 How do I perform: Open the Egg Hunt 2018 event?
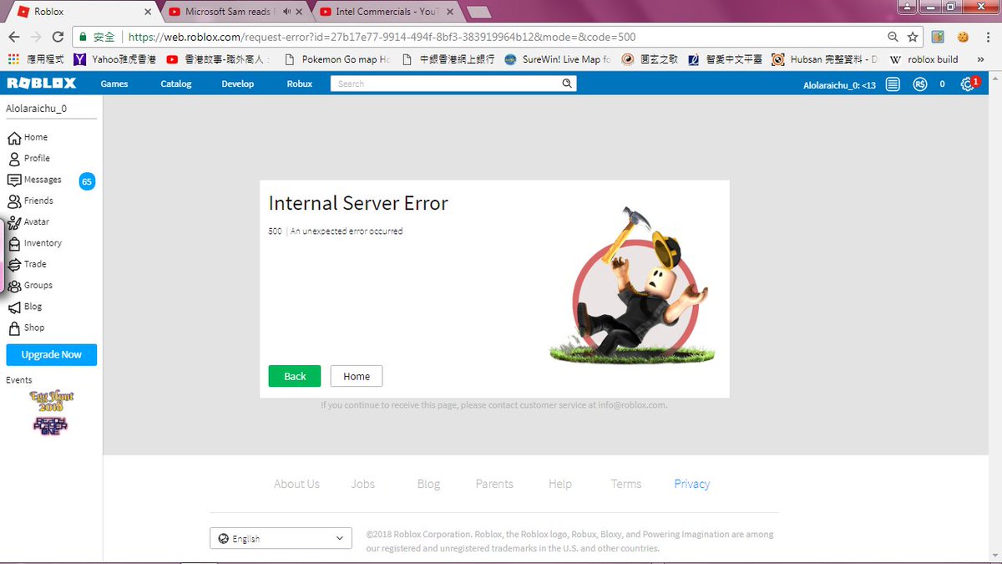[x=52, y=401]
